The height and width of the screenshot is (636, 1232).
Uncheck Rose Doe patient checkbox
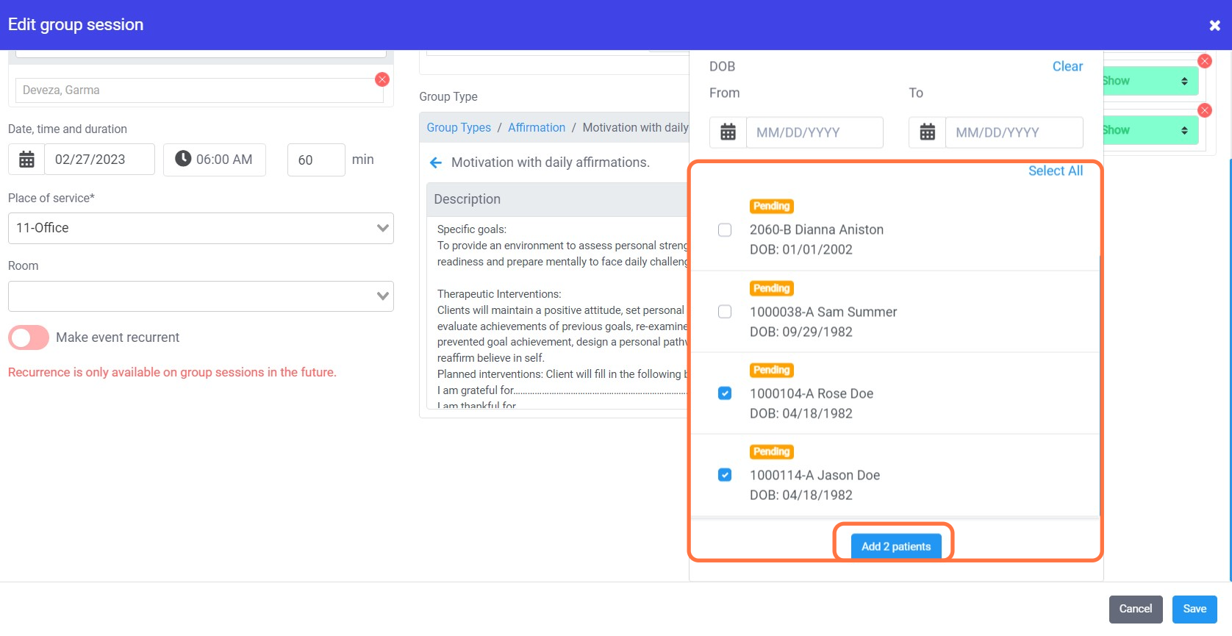pos(725,393)
